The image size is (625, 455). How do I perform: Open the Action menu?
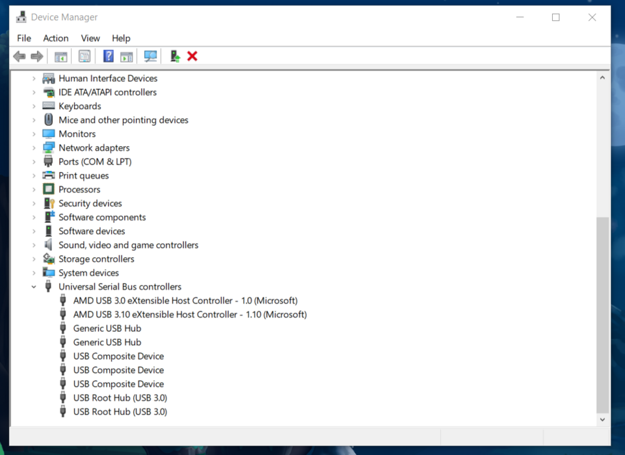pyautogui.click(x=56, y=38)
